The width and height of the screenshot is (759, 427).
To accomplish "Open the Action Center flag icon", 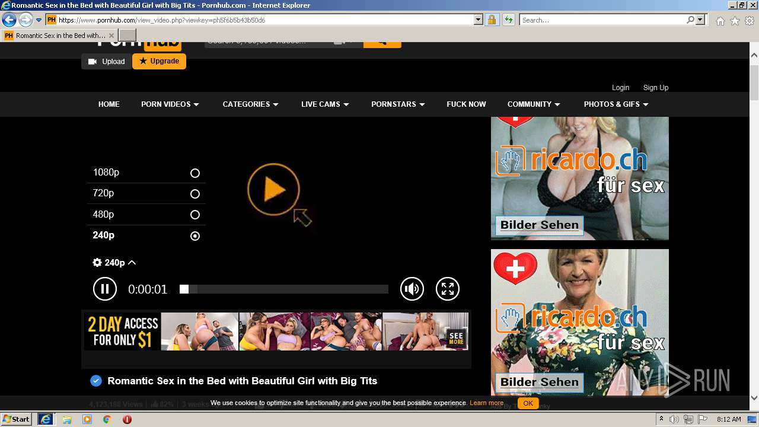I will [x=702, y=419].
